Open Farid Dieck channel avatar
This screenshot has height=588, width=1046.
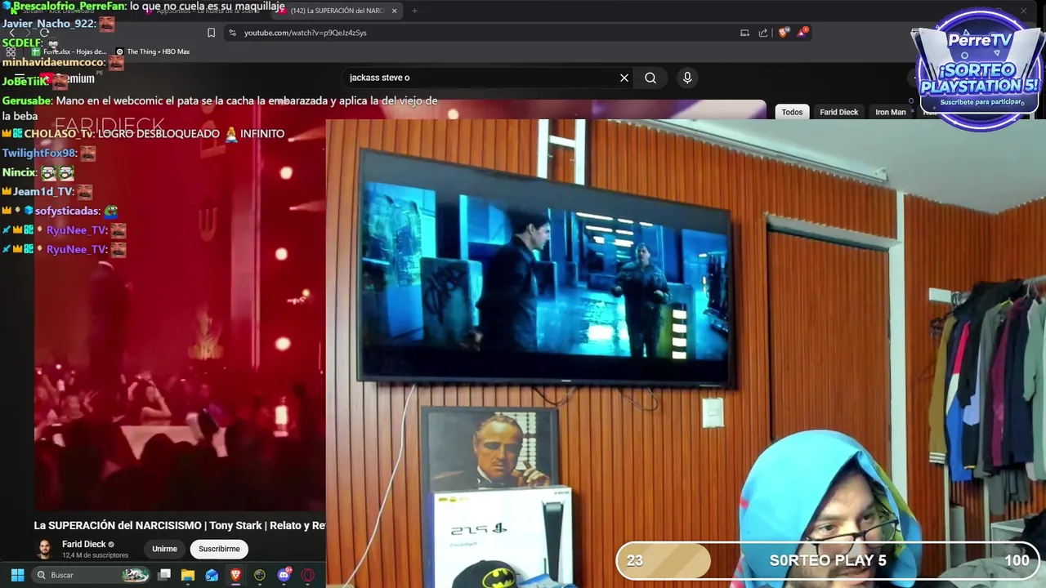[x=45, y=549]
